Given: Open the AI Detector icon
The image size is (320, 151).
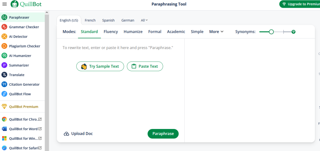Looking at the screenshot, I should point(4,37).
